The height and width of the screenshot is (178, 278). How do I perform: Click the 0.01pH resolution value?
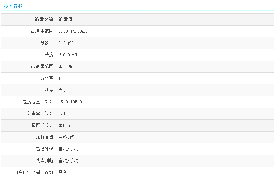pyautogui.click(x=66, y=43)
